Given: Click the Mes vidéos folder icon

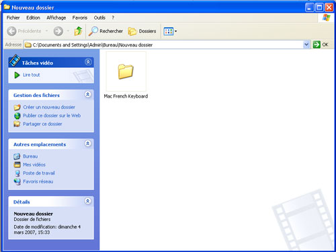Looking at the screenshot, I should click(17, 164).
